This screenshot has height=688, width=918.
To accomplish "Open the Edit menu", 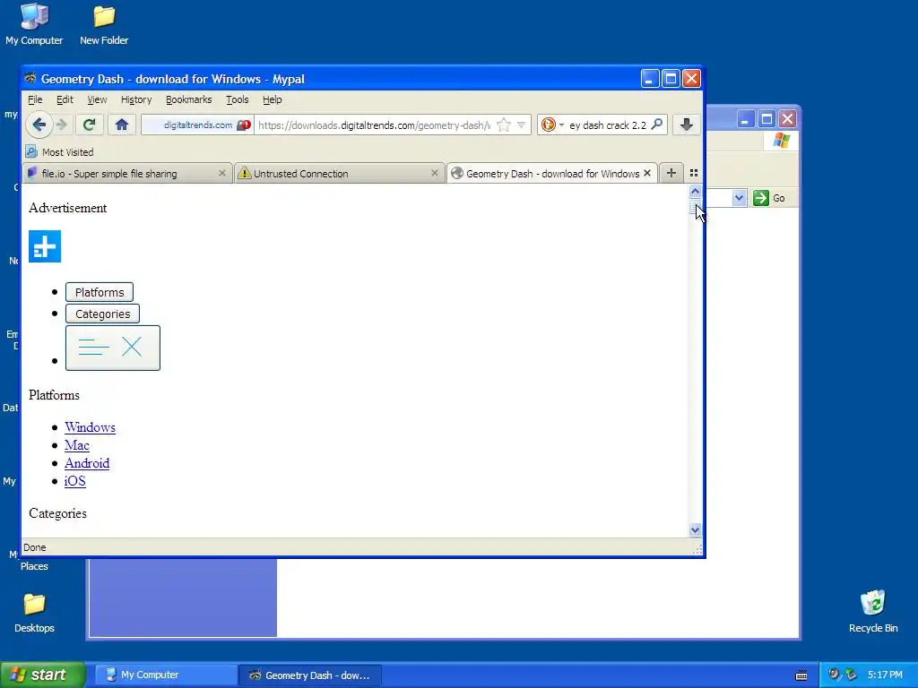I will click(65, 99).
